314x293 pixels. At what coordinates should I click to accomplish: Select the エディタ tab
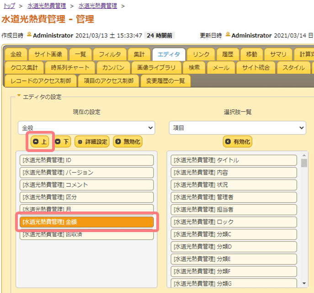click(169, 54)
